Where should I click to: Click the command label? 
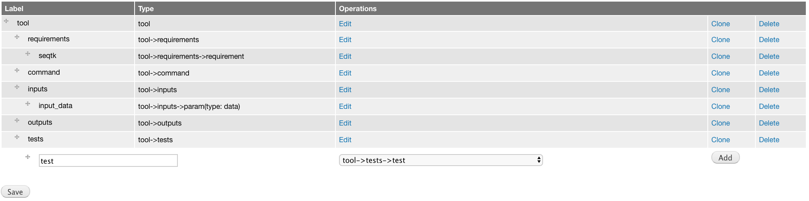click(44, 72)
